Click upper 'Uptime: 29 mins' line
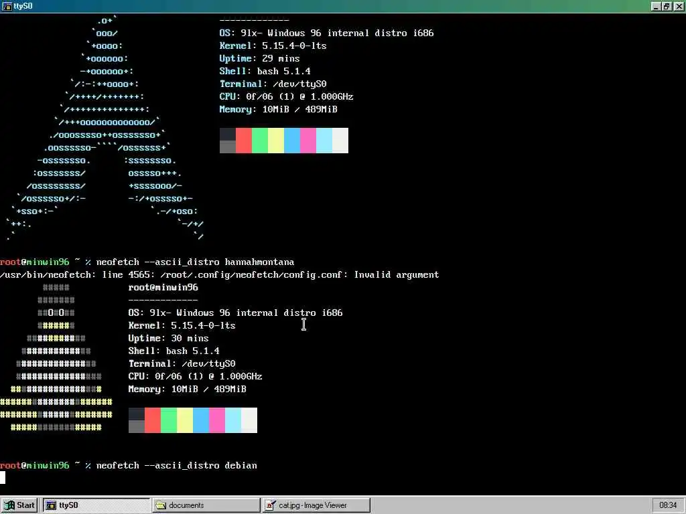Viewport: 686px width, 514px height. (259, 59)
